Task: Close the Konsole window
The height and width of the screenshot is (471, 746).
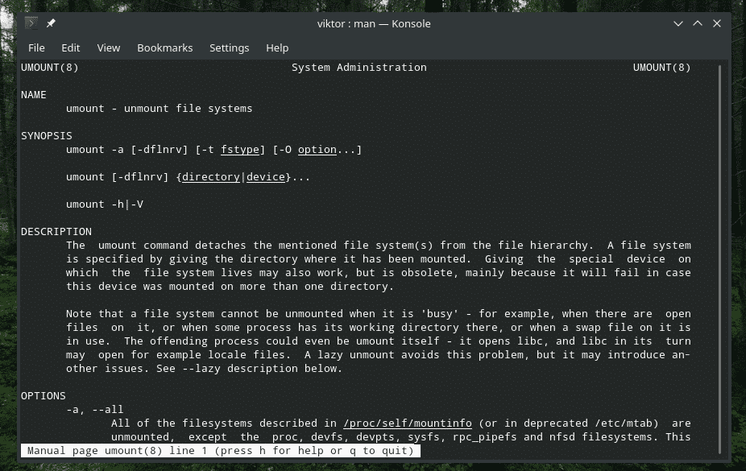Action: 717,23
